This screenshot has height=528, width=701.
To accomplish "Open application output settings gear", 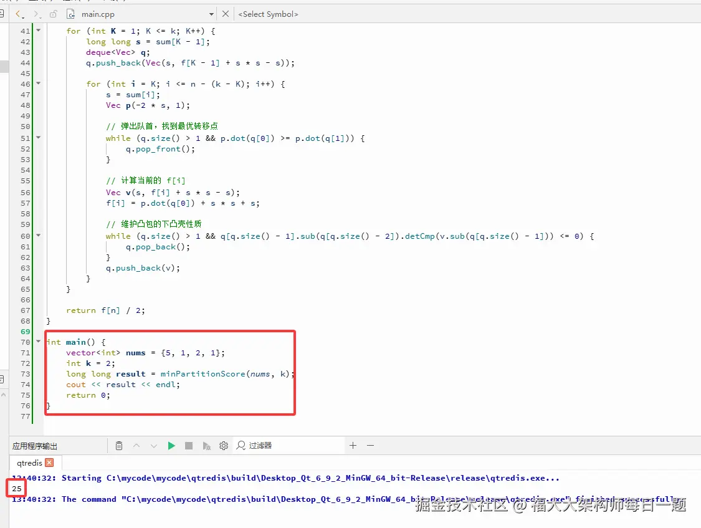I will point(224,446).
